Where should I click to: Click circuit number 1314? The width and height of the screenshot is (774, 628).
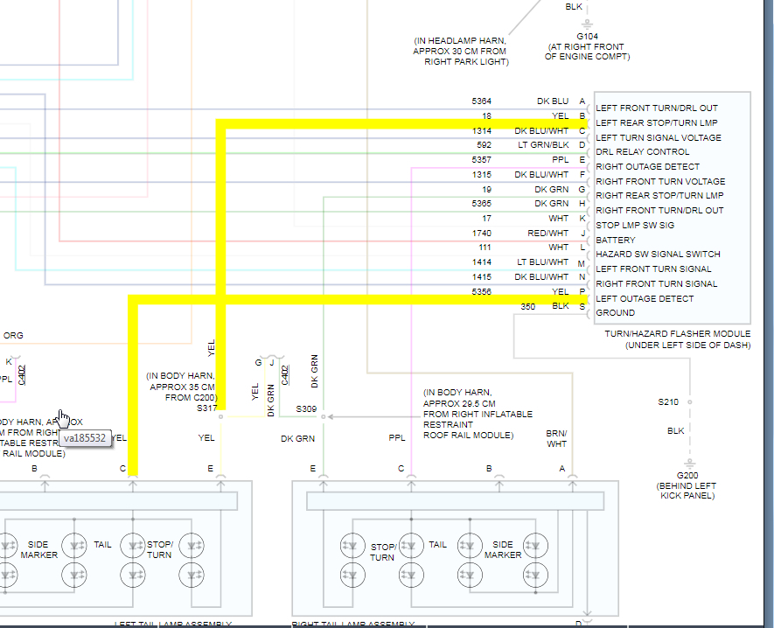[x=481, y=131]
